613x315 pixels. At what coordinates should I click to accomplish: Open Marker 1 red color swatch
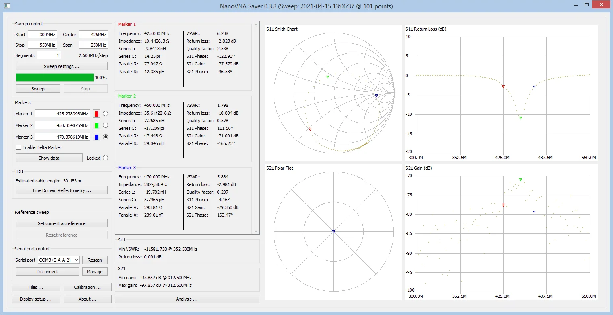point(97,114)
